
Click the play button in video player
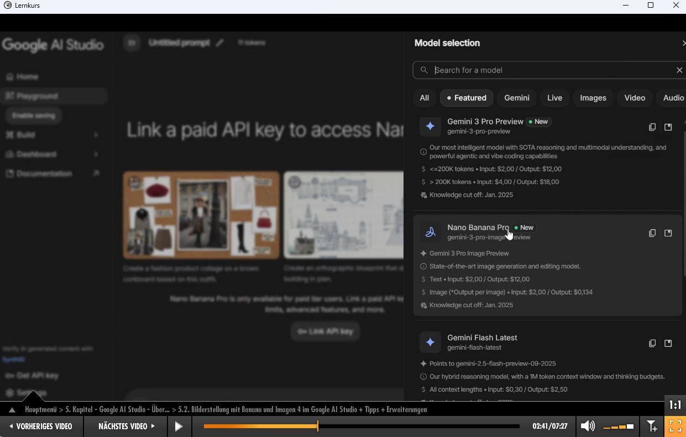point(179,427)
